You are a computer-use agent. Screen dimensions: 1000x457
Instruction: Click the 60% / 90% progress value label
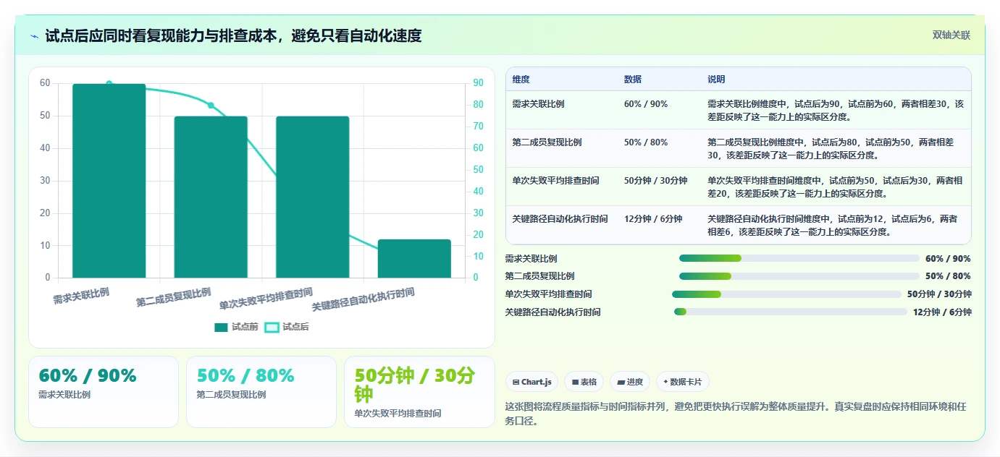pos(948,259)
